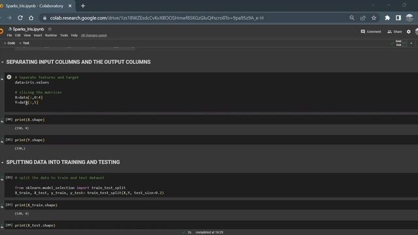
Task: Open the File menu
Action: coord(9,35)
